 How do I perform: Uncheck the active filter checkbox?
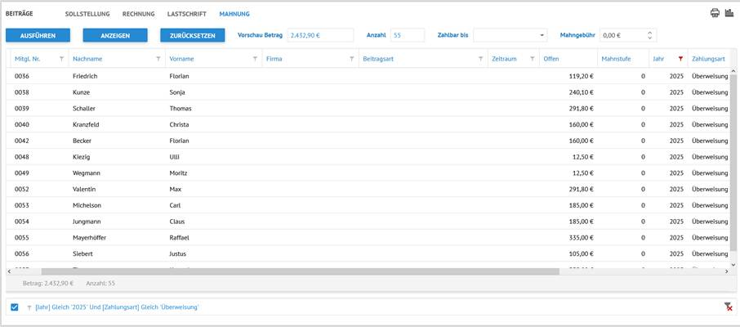coord(15,307)
